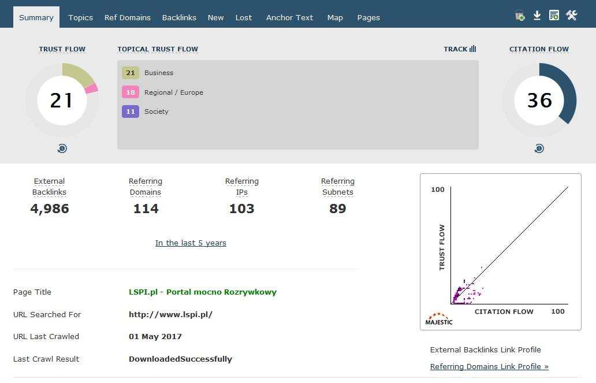The image size is (596, 383).
Task: Click the Trust Flow donut chart showing 21
Action: (62, 100)
